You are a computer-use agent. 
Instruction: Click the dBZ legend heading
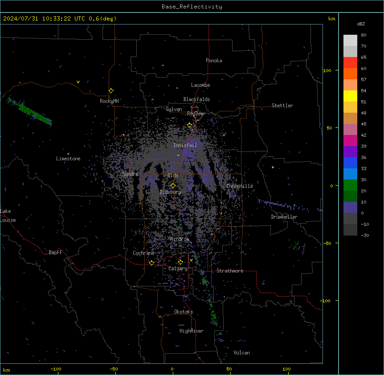tap(361, 24)
